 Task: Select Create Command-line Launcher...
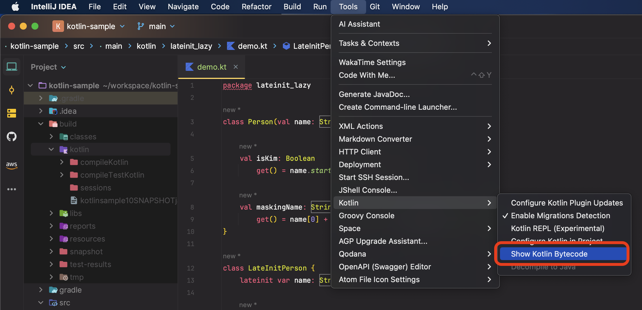click(415, 107)
